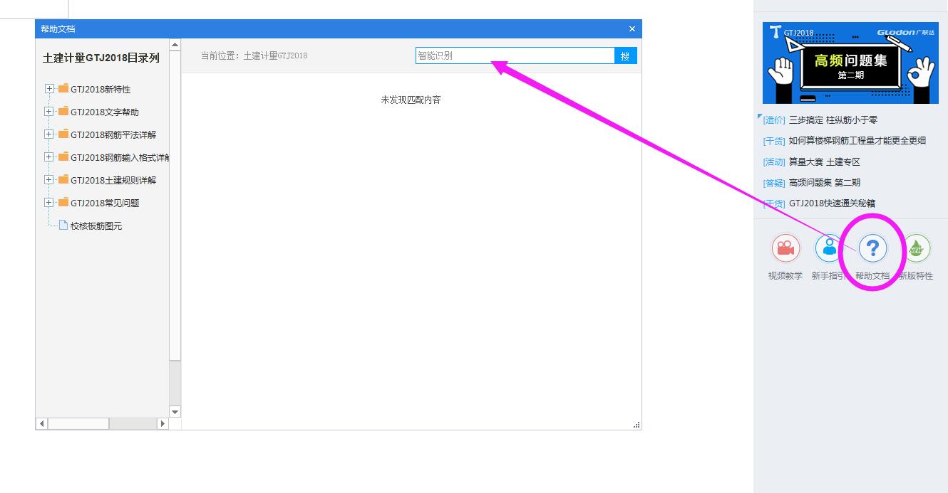Click the tree panel horizontal scrollbar thumb
948x493 pixels.
(78, 423)
